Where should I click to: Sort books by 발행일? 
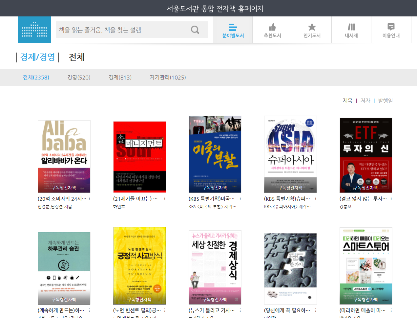pyautogui.click(x=386, y=101)
